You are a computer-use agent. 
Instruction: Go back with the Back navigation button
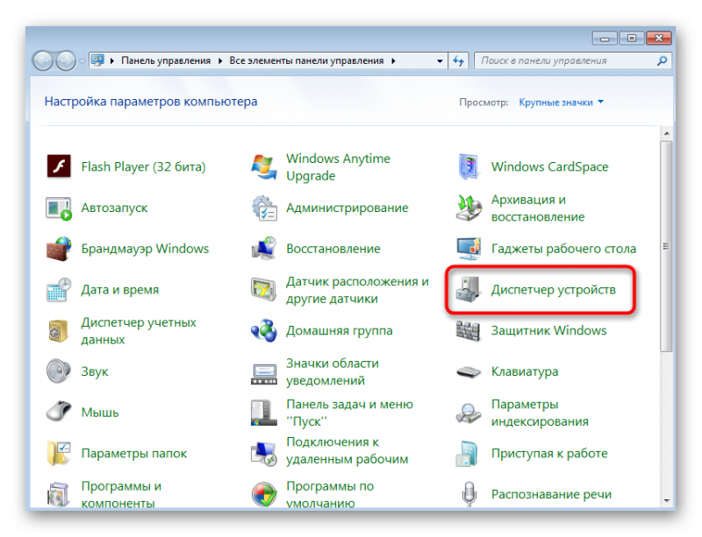coord(43,60)
